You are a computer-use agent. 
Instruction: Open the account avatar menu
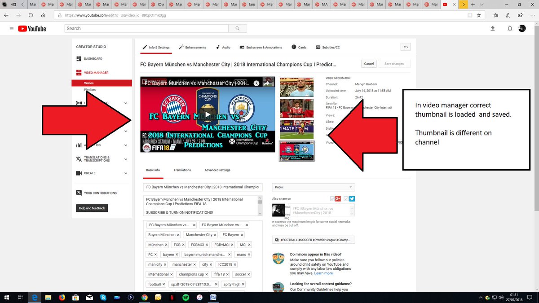tap(522, 28)
